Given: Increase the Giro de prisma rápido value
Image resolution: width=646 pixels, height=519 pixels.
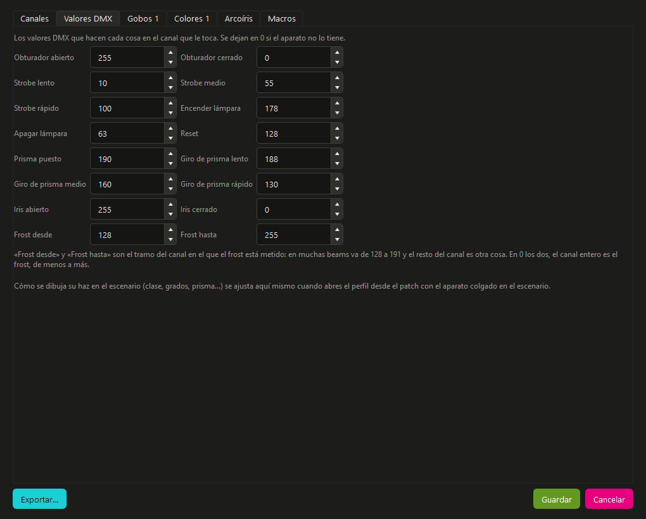Looking at the screenshot, I should tap(337, 179).
